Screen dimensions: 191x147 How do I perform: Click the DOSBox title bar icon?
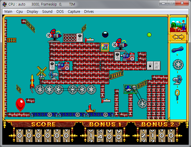pos(5,4)
